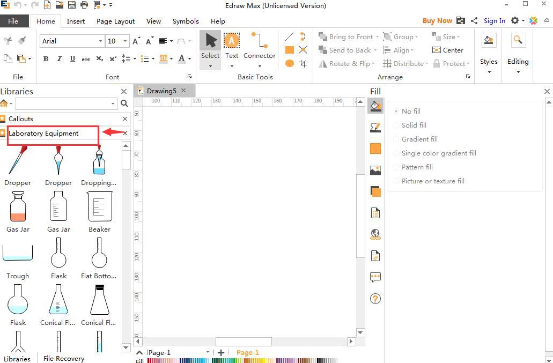Click the Format Painter brush icon
Viewport: 553px width, 363px height.
pos(22,41)
